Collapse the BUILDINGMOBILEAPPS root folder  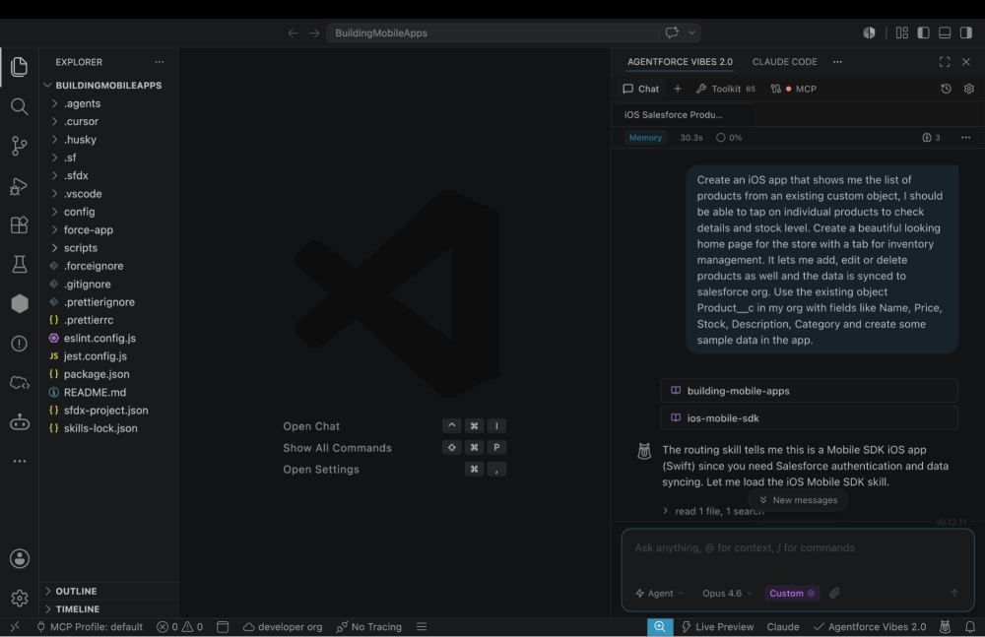[x=108, y=86]
